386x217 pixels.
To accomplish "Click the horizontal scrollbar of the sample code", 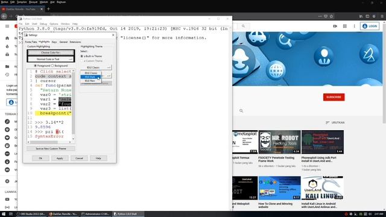I will coord(49,142).
